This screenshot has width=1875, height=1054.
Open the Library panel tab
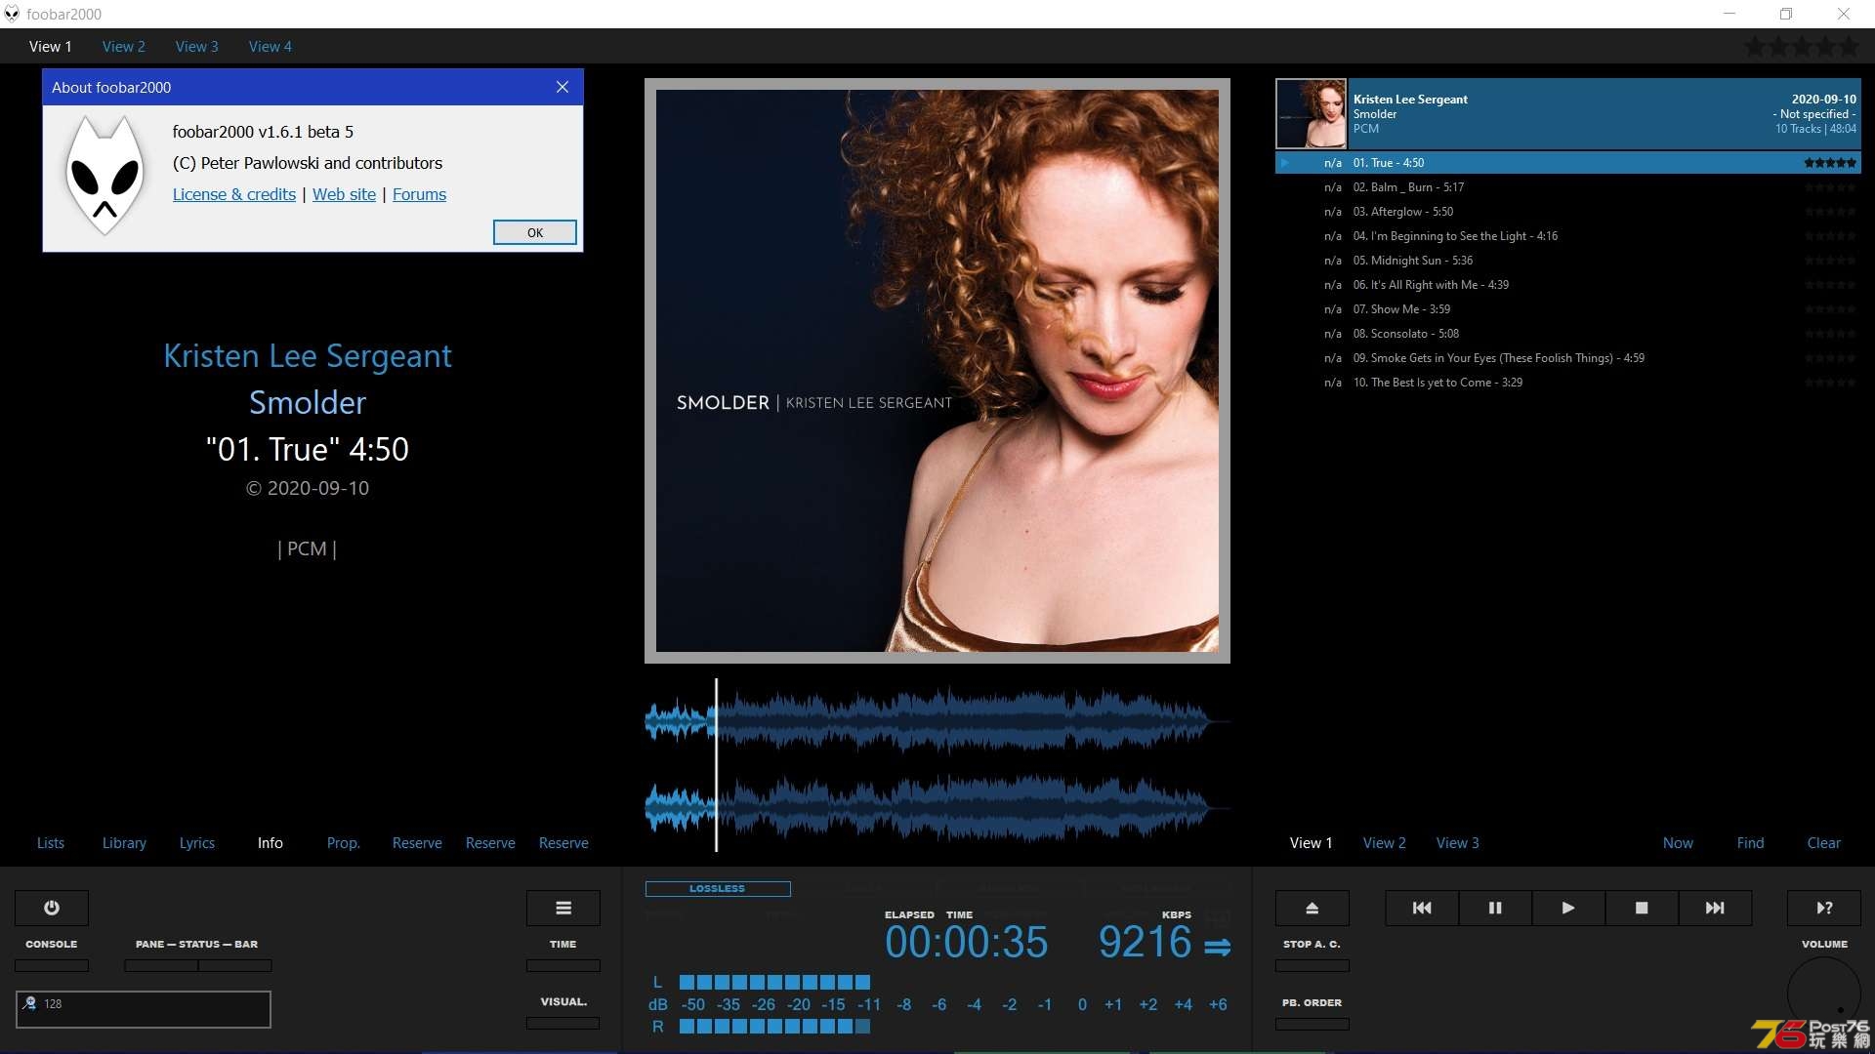124,842
